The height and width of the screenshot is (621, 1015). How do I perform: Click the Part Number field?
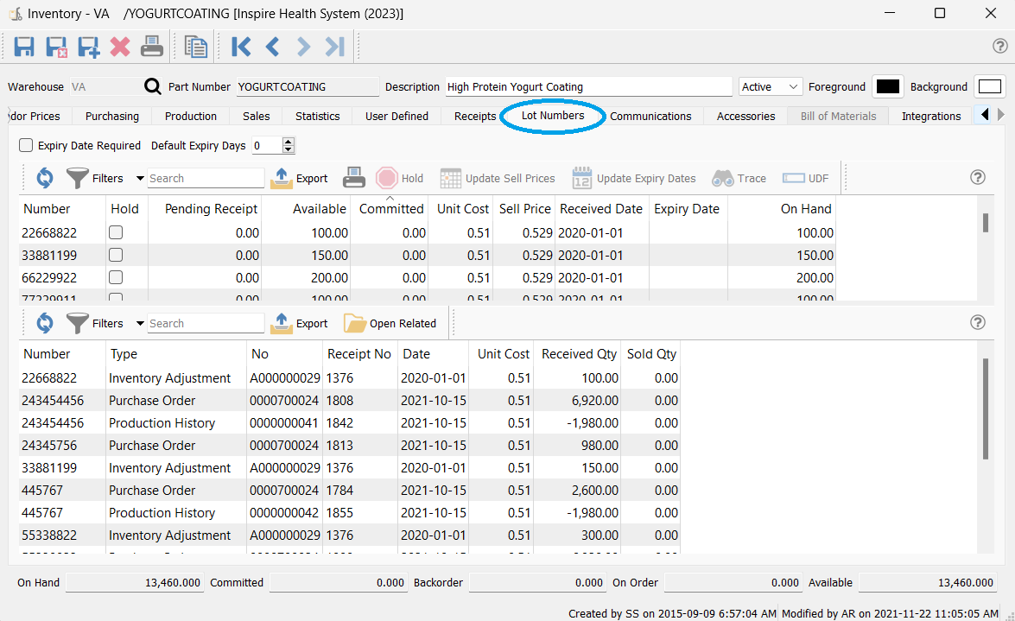click(308, 86)
